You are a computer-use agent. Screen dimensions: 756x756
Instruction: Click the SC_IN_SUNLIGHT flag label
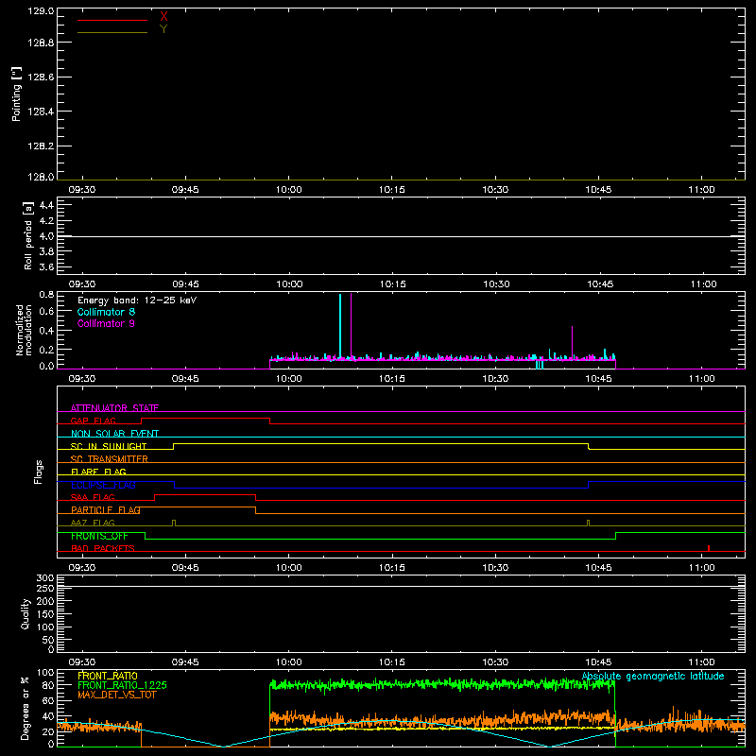[109, 446]
